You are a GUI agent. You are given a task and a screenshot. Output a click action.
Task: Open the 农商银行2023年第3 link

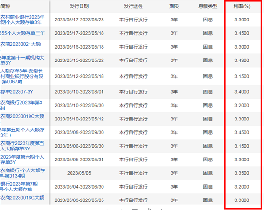click(x=21, y=105)
